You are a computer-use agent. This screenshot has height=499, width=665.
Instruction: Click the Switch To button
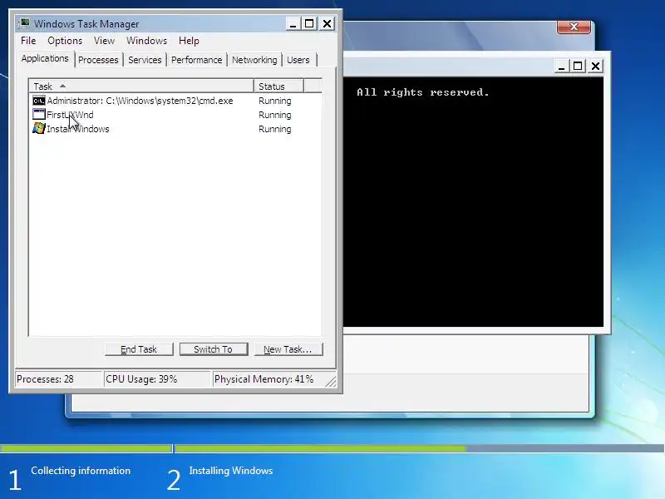pos(214,349)
